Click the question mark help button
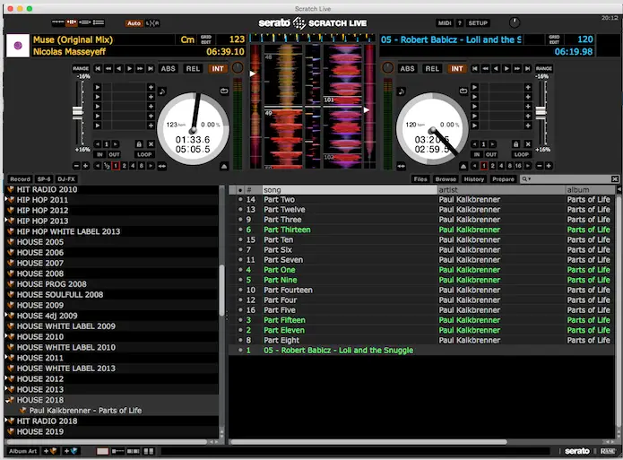623x460 pixels. (459, 23)
